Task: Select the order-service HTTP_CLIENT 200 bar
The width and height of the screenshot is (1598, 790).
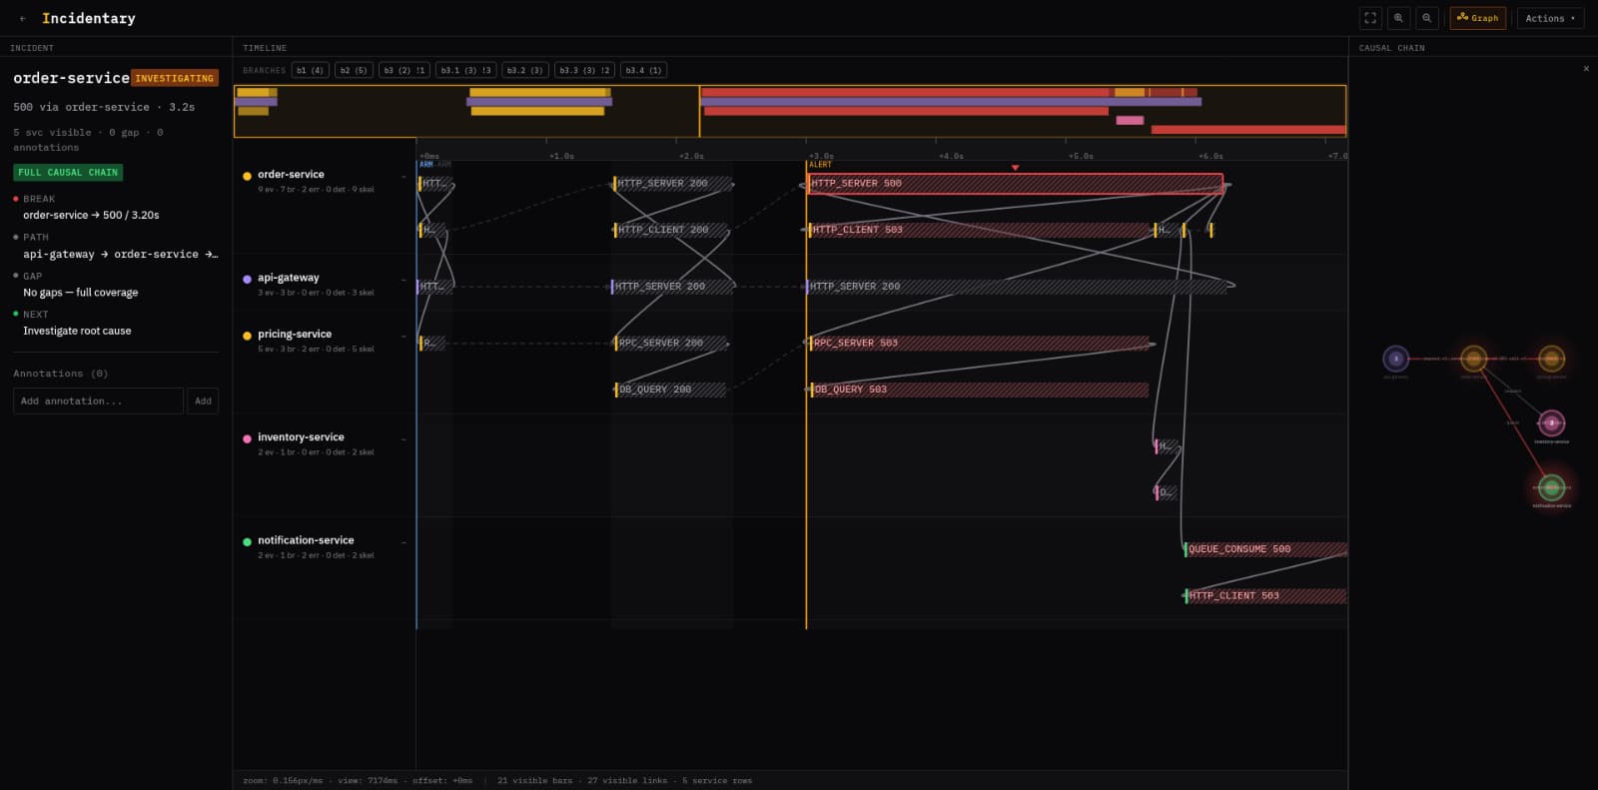Action: (672, 230)
